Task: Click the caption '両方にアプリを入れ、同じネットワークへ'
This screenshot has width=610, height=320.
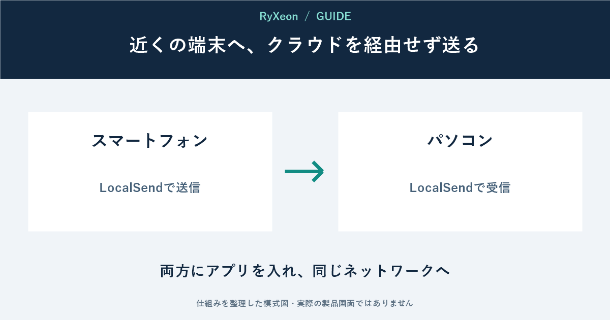Action: coord(305,271)
